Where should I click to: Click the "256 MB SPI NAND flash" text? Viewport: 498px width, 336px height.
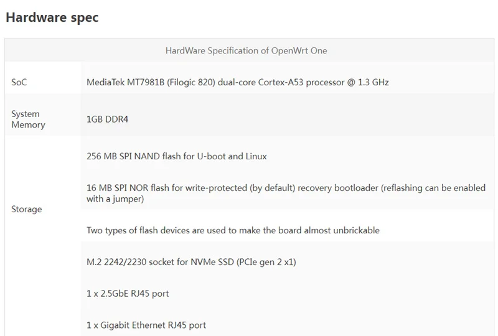click(133, 156)
